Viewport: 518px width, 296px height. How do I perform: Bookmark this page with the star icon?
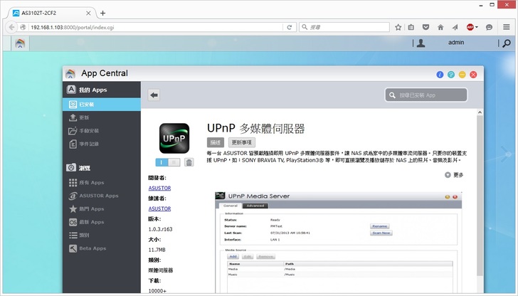point(398,27)
